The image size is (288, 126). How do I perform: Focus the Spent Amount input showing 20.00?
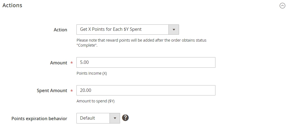tap(146, 90)
